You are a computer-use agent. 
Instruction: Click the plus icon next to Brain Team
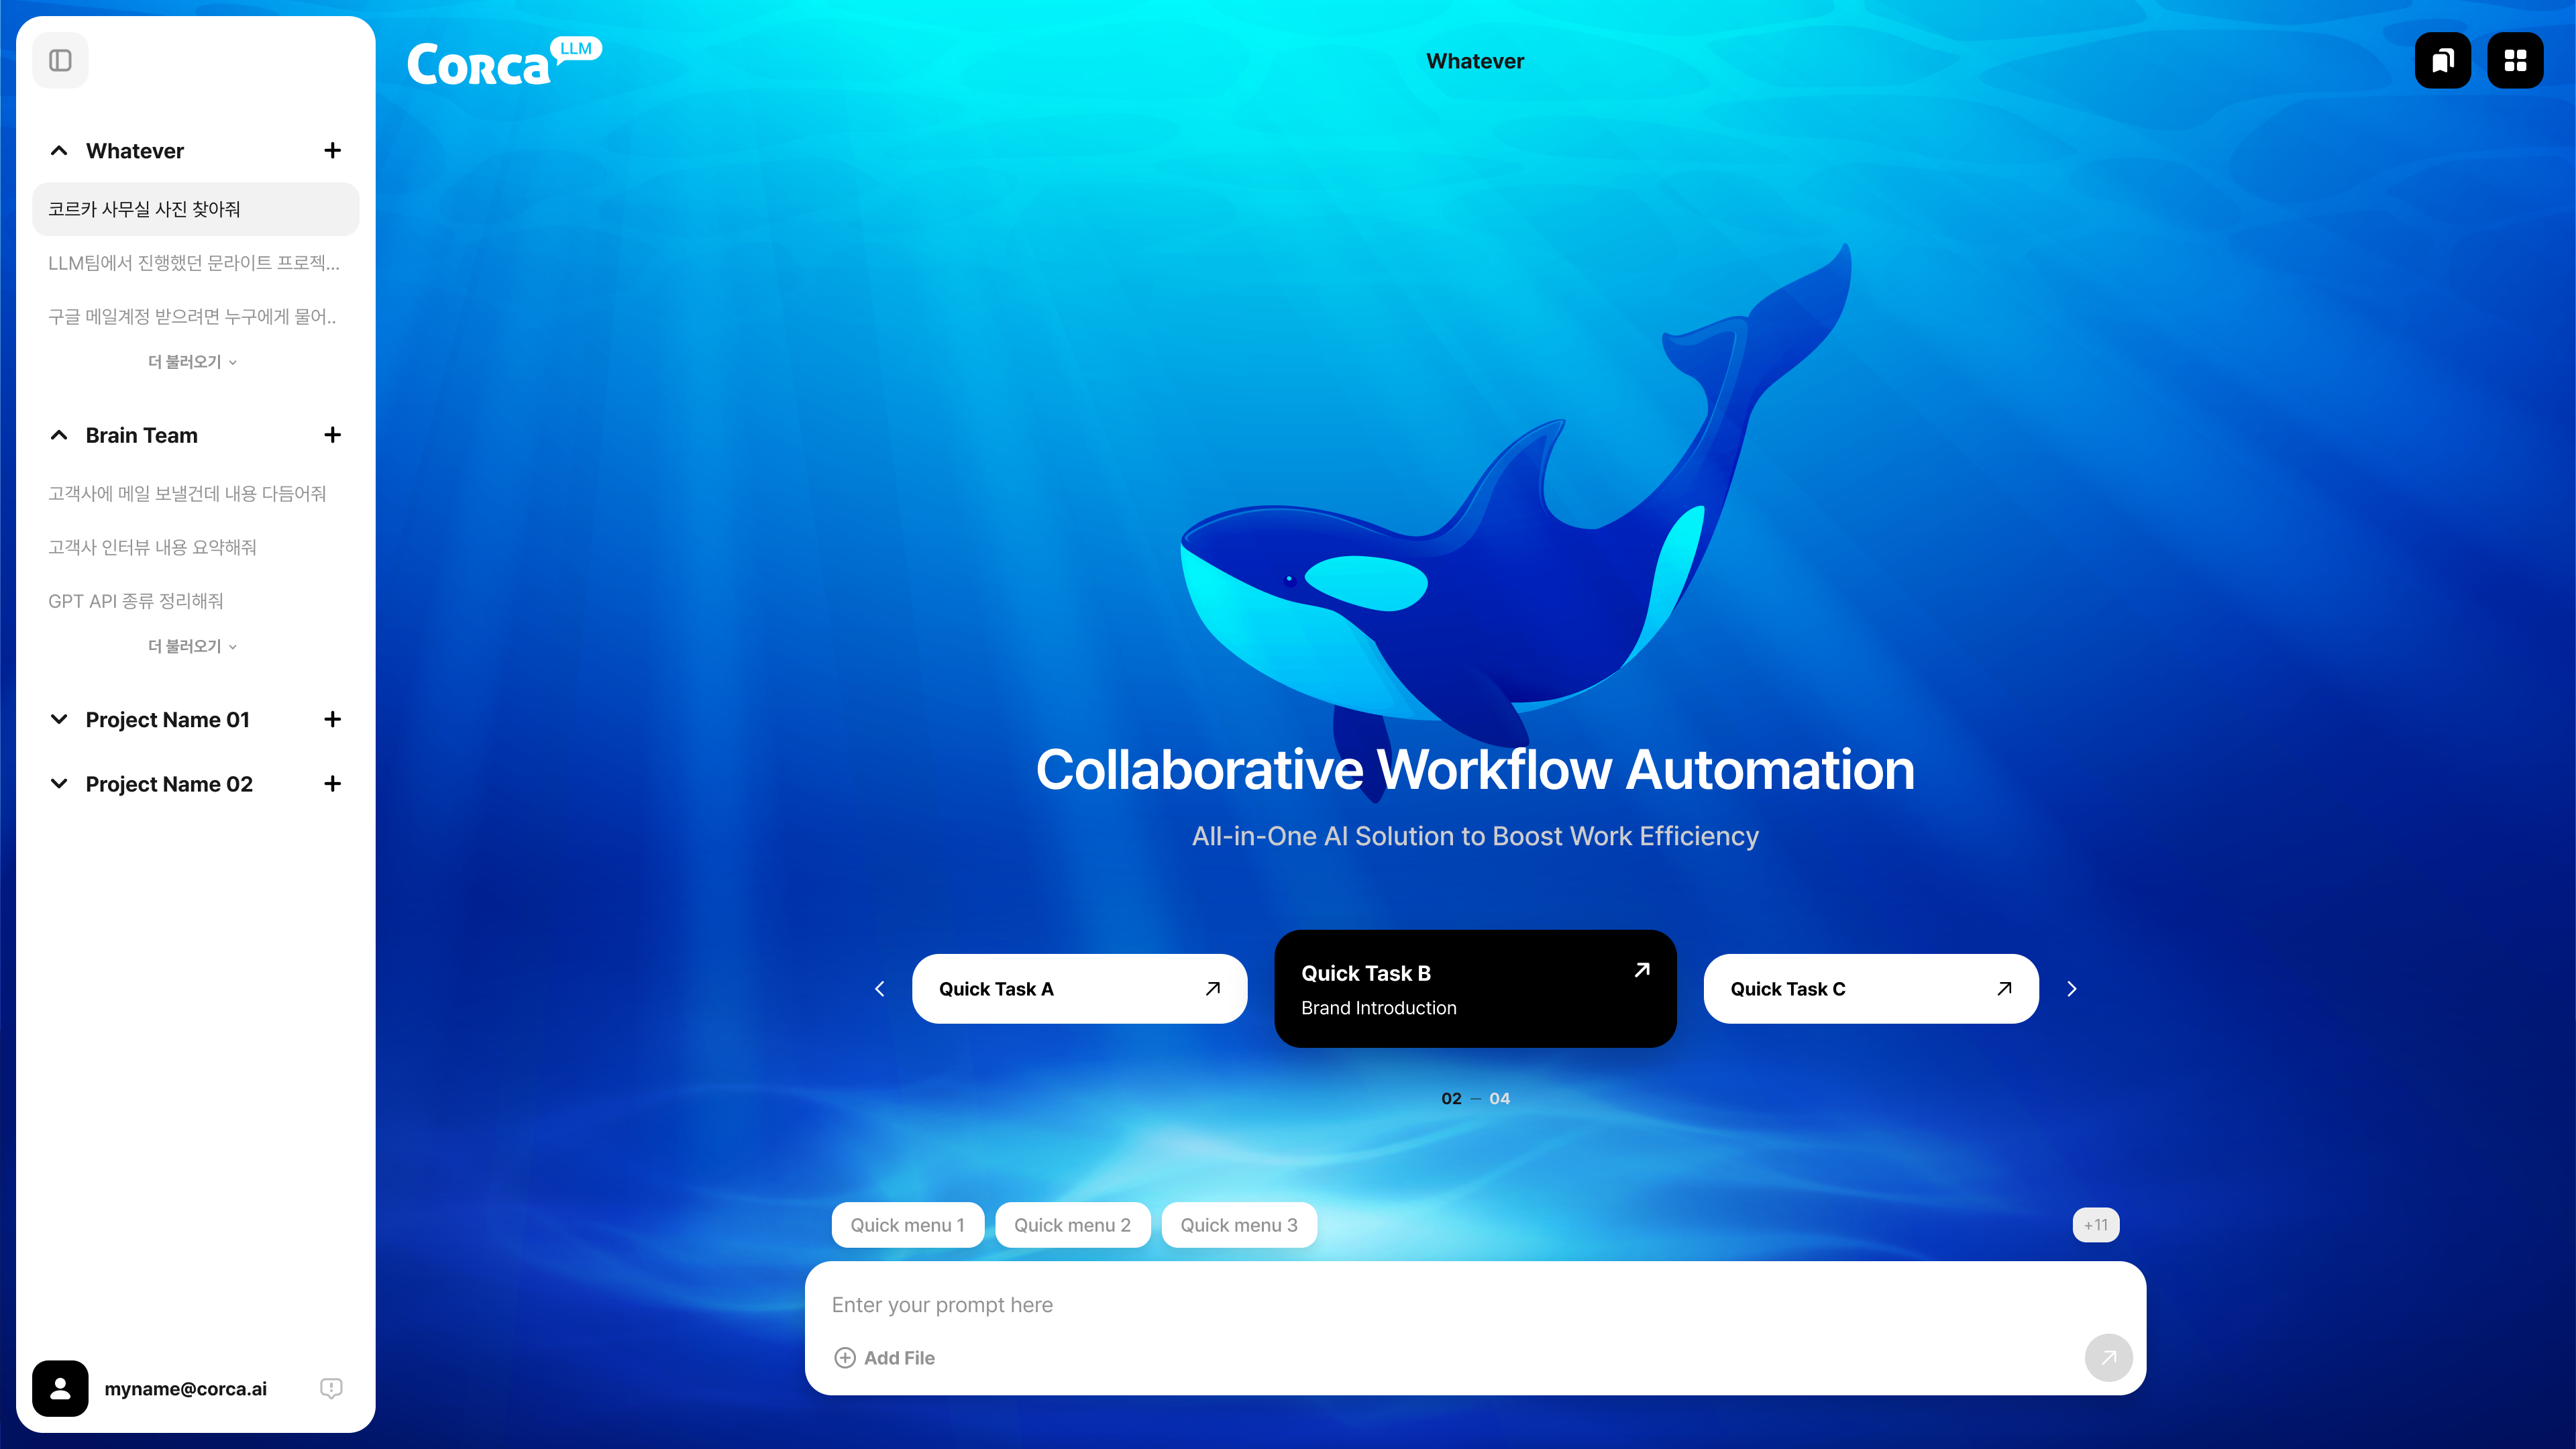(333, 435)
